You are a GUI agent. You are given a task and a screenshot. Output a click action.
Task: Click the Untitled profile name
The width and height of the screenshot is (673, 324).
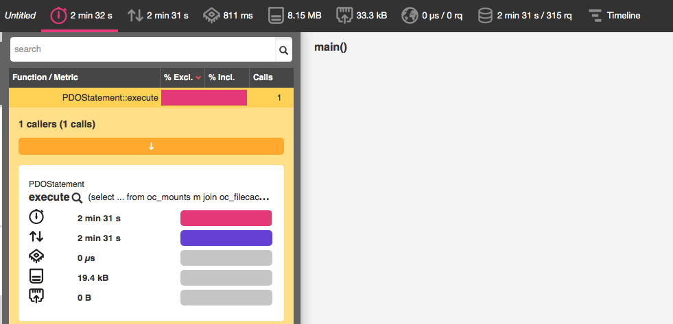(x=20, y=16)
